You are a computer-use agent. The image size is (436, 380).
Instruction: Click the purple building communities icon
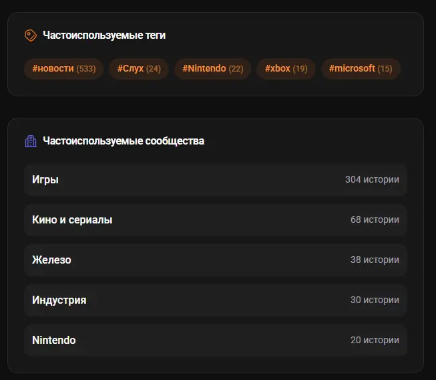pos(31,141)
